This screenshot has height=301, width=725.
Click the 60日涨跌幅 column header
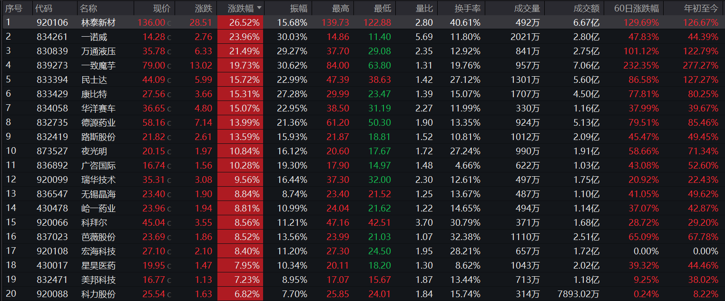(637, 9)
